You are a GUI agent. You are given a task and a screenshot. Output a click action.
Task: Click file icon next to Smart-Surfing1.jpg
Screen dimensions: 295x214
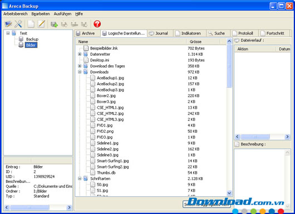[x=92, y=160]
